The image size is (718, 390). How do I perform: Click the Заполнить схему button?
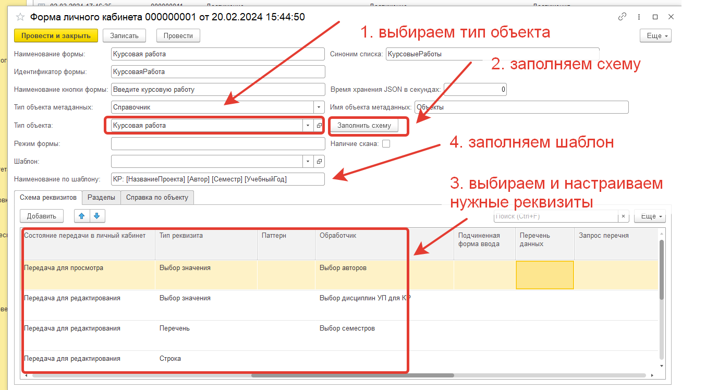(x=368, y=126)
